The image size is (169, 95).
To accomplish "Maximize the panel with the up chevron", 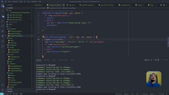I will click(x=164, y=60).
